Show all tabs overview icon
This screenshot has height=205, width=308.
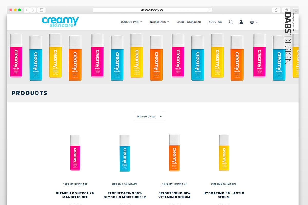(286, 10)
